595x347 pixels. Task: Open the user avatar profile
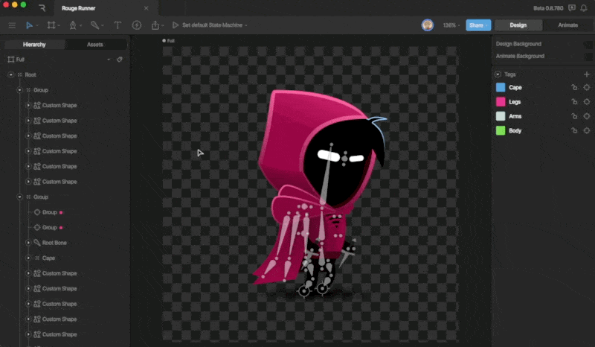point(428,25)
